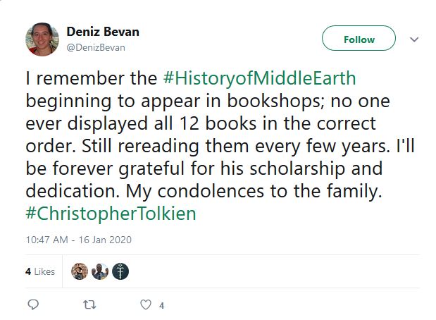Open Deniz Bevan's profile picture
This screenshot has height=320, width=436.
(42, 39)
